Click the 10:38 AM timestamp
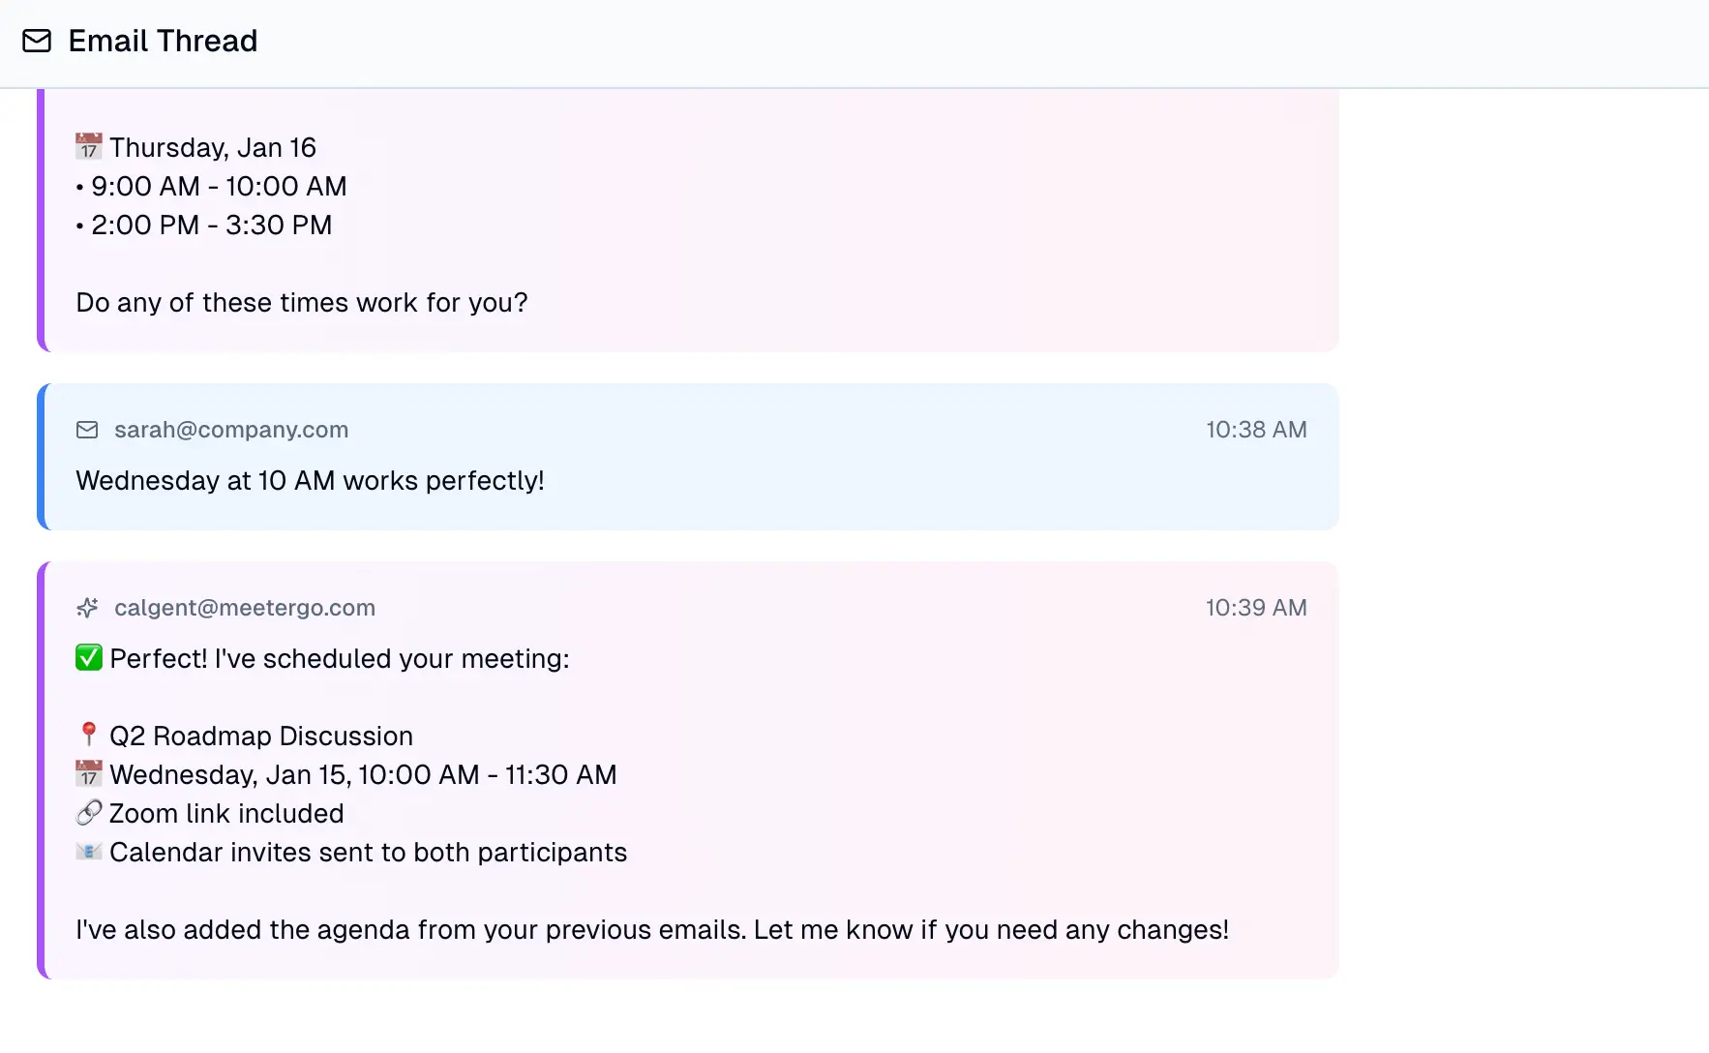 (x=1256, y=430)
